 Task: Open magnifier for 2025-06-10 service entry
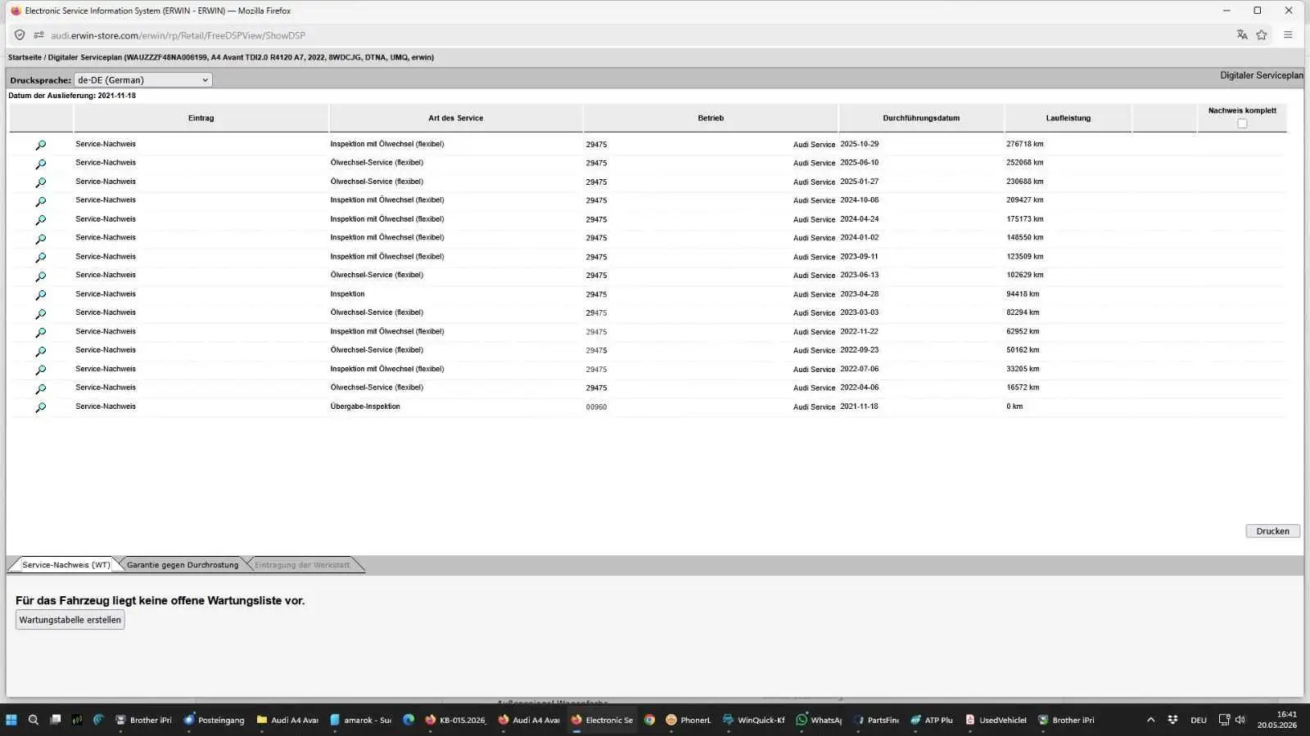pos(40,164)
